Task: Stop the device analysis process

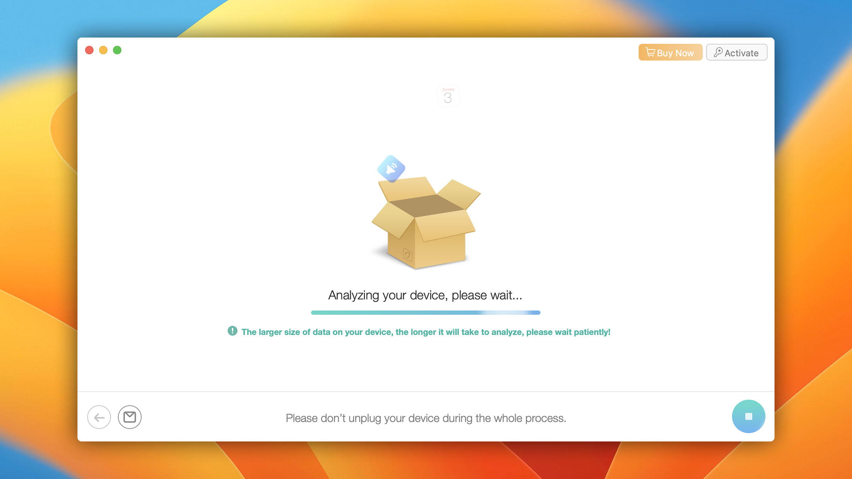Action: pos(748,416)
